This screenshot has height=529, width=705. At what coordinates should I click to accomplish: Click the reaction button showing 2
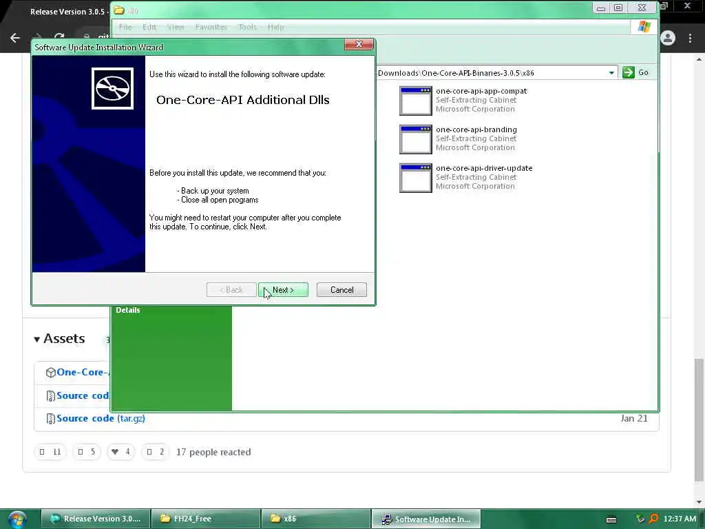[x=155, y=452]
